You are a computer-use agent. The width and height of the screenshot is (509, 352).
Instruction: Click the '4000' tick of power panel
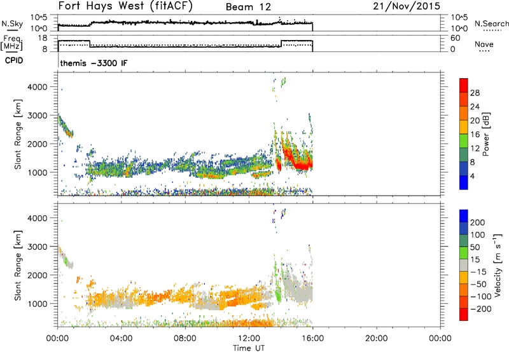(x=38, y=87)
